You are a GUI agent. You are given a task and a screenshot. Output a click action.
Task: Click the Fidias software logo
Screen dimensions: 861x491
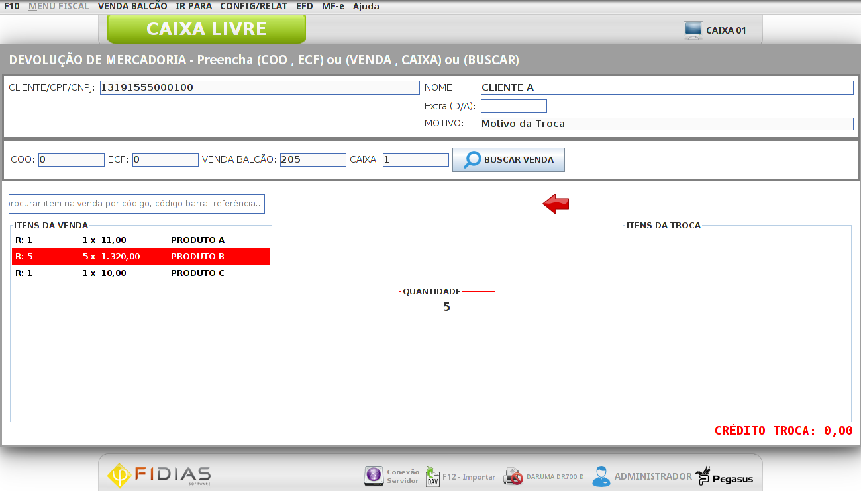(159, 475)
